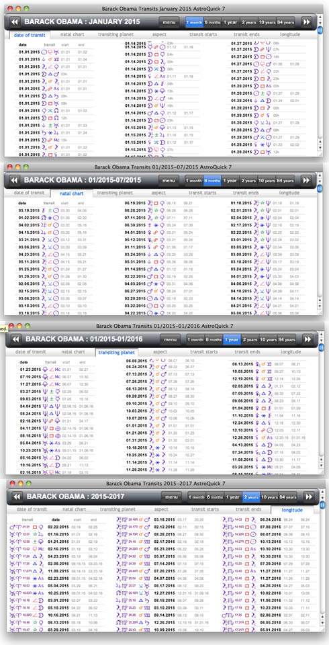This screenshot has height=645, width=329.
Task: Click 02.22.2015 row in 2015-2017 window
Action: point(56,527)
